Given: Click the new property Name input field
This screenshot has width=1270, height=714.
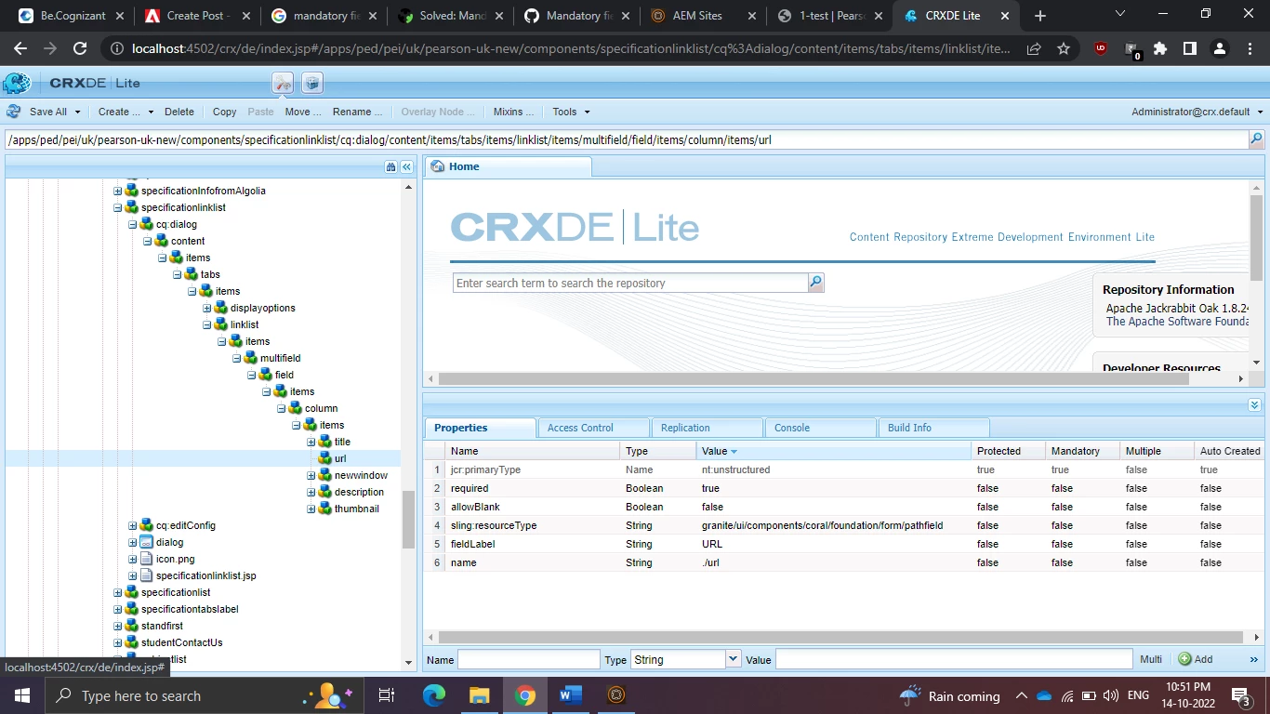Looking at the screenshot, I should pyautogui.click(x=529, y=659).
